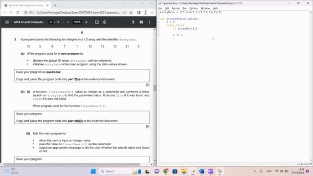The height and width of the screenshot is (176, 313).
Task: Share the current page from address bar
Action: pyautogui.click(x=124, y=12)
